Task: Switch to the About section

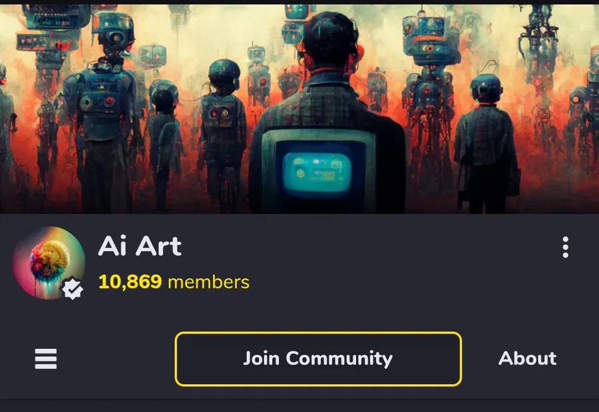Action: coord(527,359)
